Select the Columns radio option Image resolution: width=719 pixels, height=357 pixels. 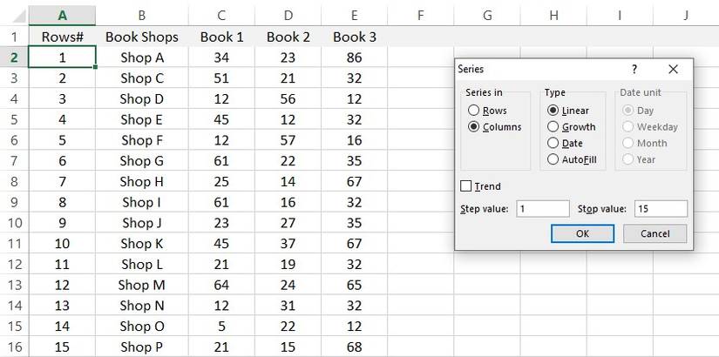click(474, 127)
